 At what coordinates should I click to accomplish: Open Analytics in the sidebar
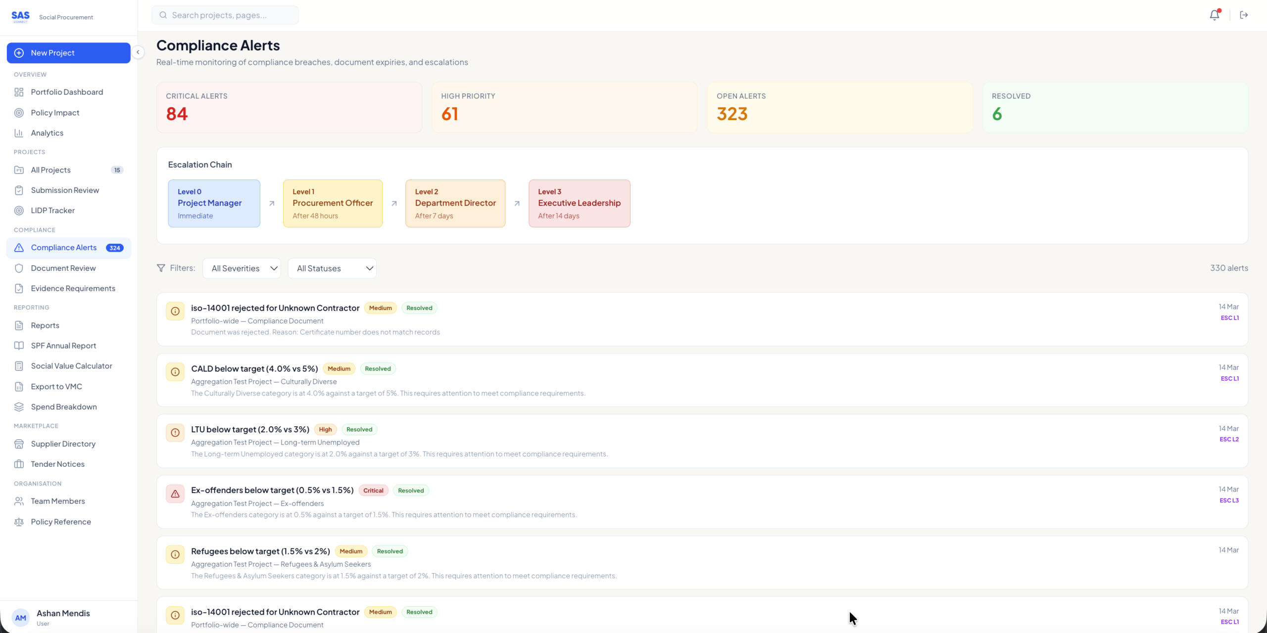(x=69, y=133)
